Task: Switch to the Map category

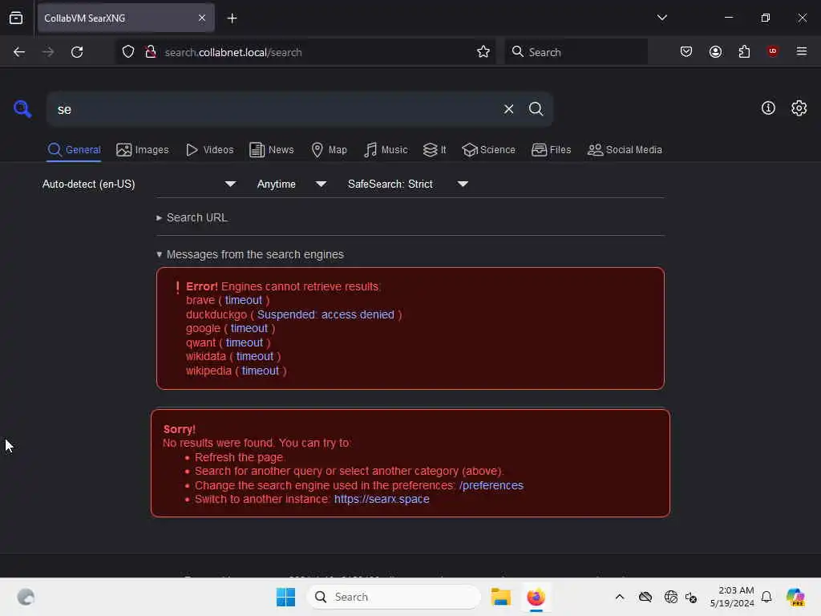Action: point(329,150)
